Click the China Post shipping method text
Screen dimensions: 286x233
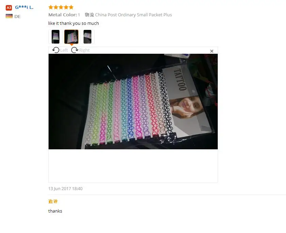[x=133, y=15]
